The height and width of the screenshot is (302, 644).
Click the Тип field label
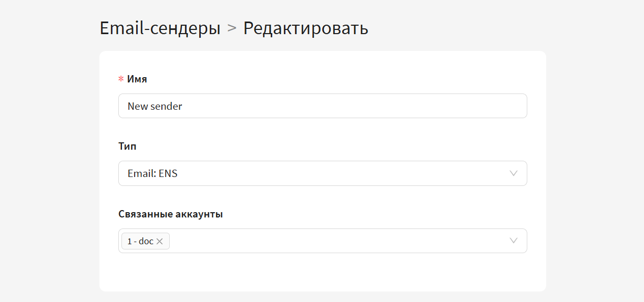click(x=127, y=147)
